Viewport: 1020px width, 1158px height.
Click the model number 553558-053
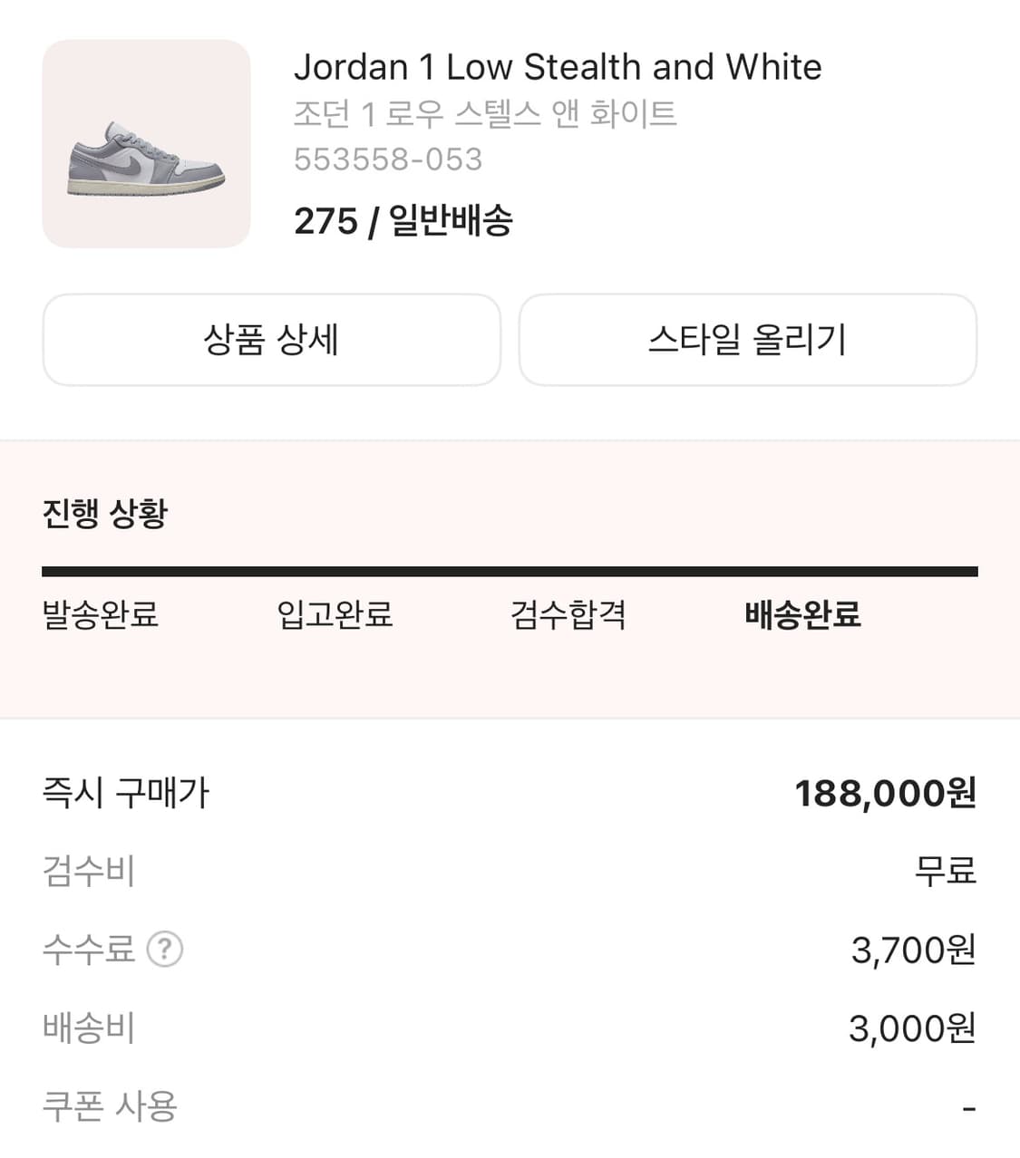(x=388, y=159)
